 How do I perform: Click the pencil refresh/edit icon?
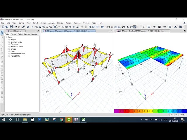click(x=23, y=27)
